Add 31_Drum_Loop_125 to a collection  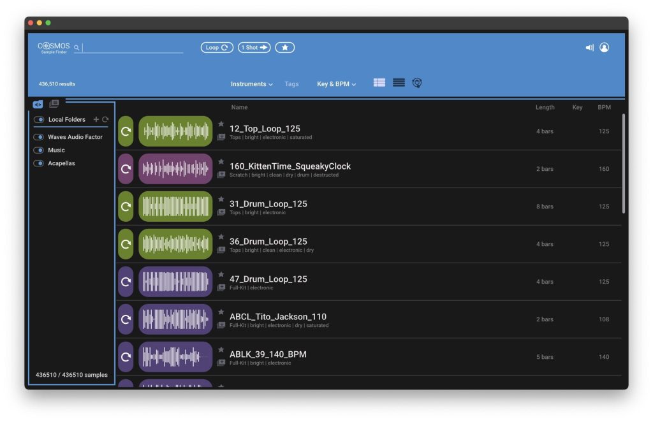click(x=221, y=212)
